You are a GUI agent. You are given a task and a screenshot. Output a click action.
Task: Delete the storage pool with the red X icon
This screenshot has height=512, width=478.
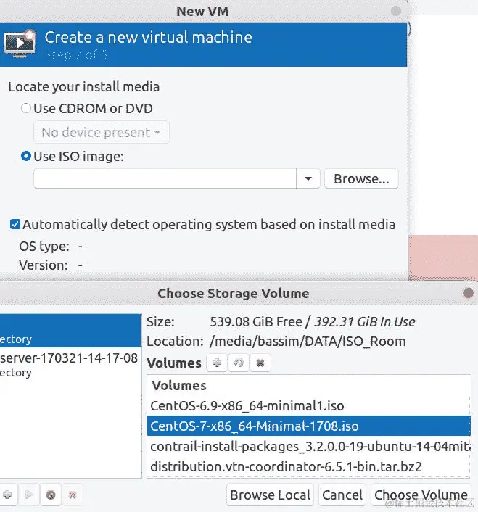point(72,495)
